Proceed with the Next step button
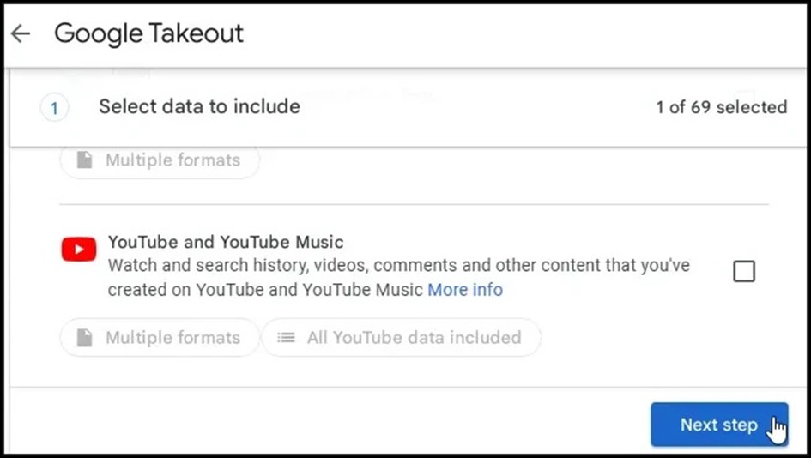The image size is (811, 458). (x=719, y=425)
